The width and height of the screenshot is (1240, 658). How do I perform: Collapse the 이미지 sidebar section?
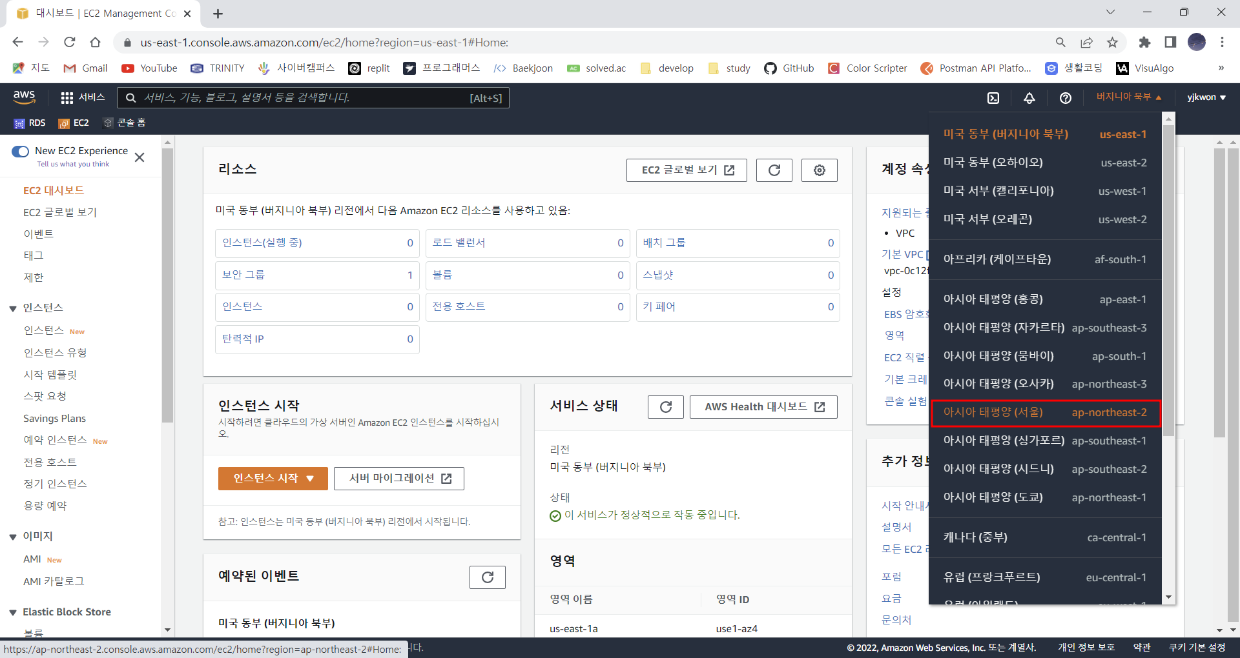13,537
